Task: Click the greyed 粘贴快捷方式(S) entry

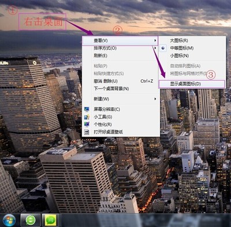Action: coord(121,74)
